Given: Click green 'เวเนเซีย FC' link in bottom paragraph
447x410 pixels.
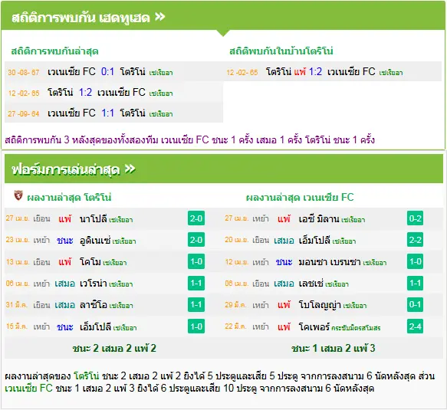Looking at the screenshot, I should pyautogui.click(x=29, y=388).
